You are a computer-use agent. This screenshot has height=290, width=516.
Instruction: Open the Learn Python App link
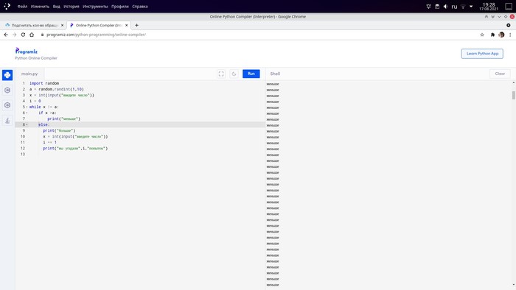[482, 54]
